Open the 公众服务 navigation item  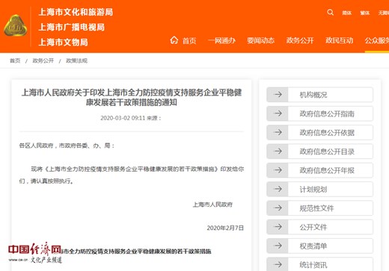pos(377,40)
